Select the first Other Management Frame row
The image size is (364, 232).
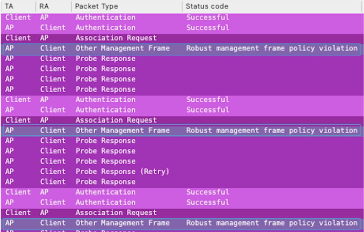click(x=122, y=48)
